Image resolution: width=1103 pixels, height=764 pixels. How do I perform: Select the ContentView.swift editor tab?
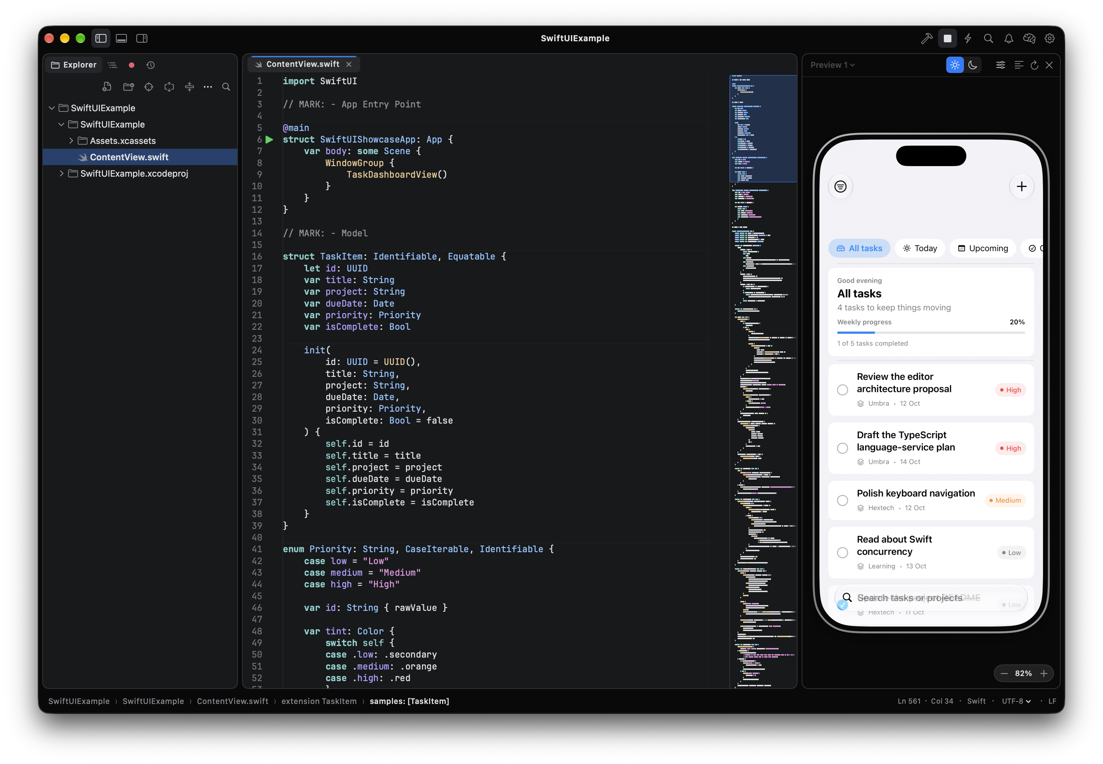tap(303, 64)
